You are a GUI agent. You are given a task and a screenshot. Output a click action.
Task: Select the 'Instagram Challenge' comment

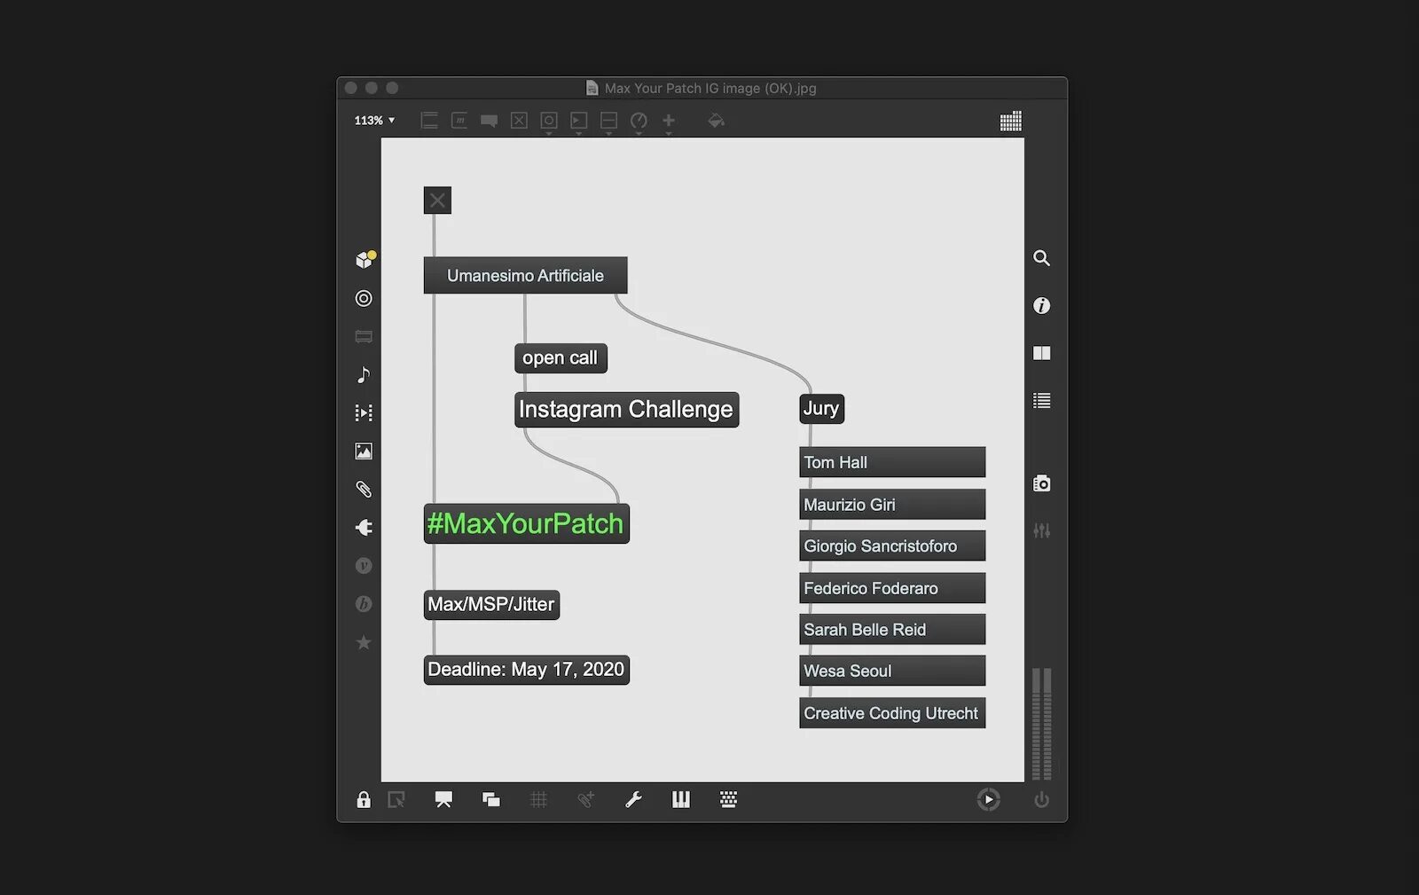click(626, 410)
